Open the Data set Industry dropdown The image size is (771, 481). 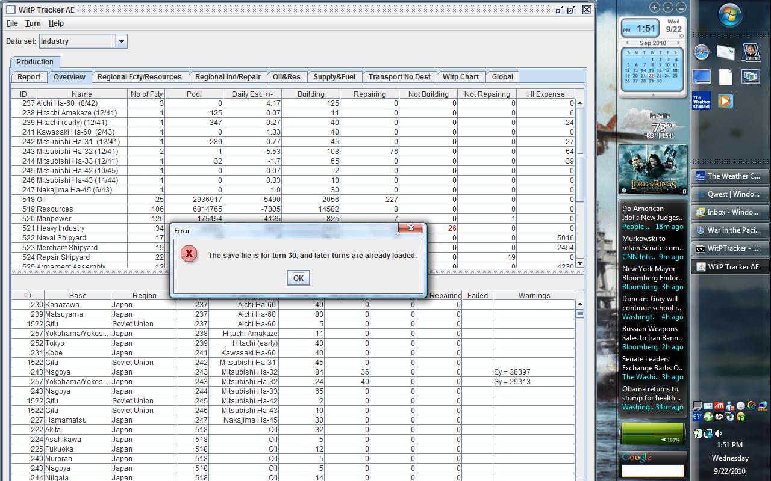[122, 41]
